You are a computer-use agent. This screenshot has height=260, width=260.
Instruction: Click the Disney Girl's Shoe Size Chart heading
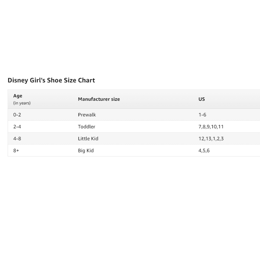[x=51, y=81]
